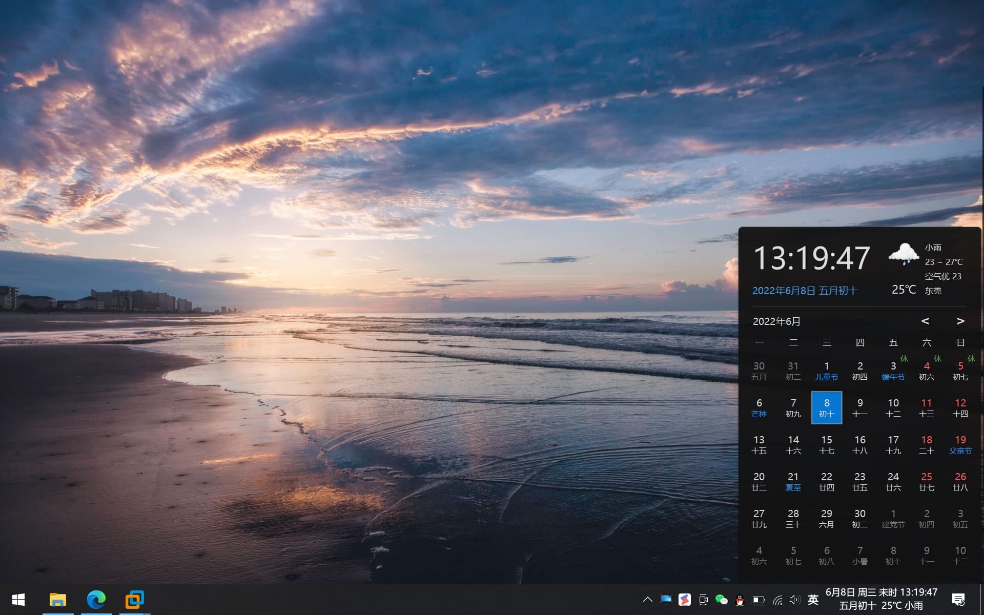Click the battery status icon
The width and height of the screenshot is (984, 615).
tap(758, 600)
